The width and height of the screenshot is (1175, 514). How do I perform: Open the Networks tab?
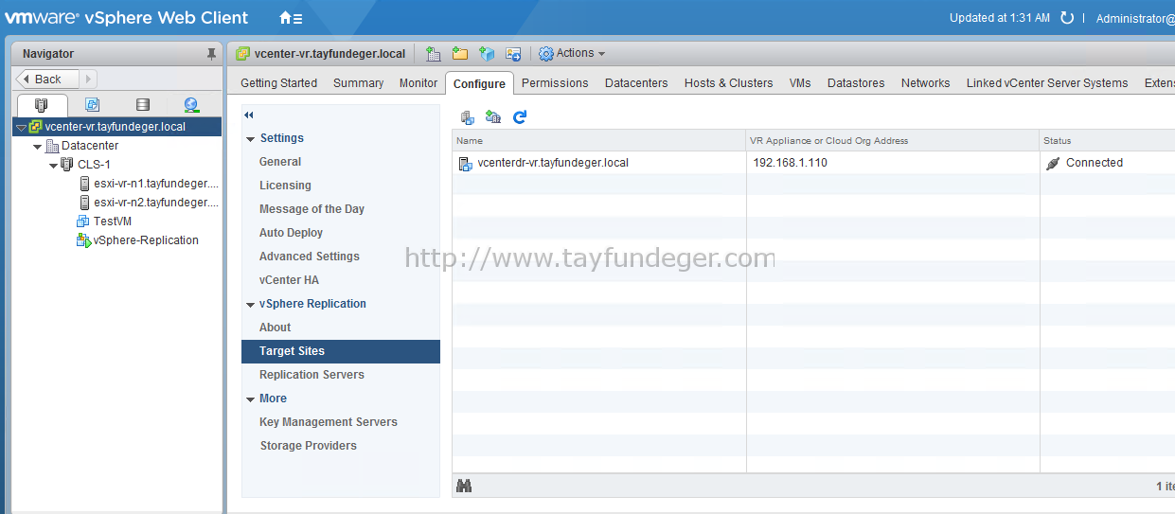925,83
